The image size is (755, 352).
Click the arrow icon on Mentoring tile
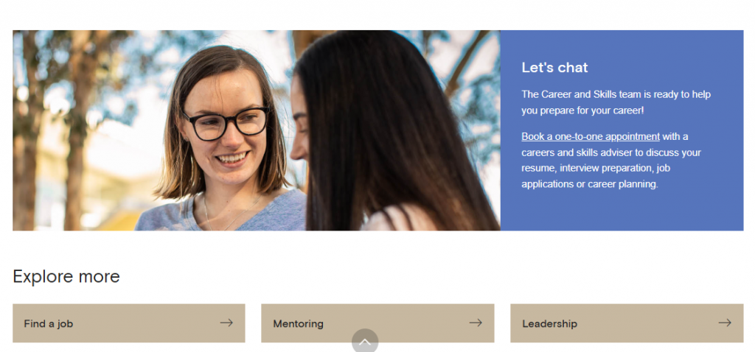(x=476, y=323)
